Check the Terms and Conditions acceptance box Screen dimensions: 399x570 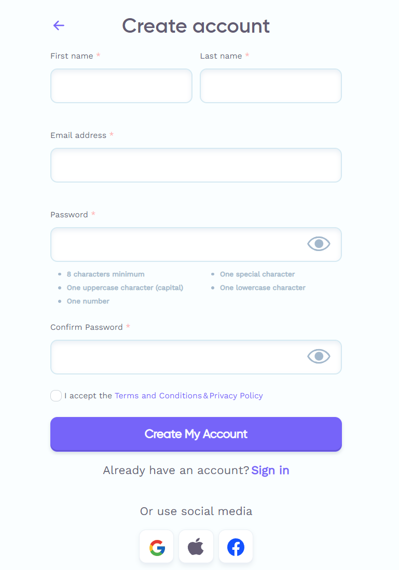coord(56,395)
